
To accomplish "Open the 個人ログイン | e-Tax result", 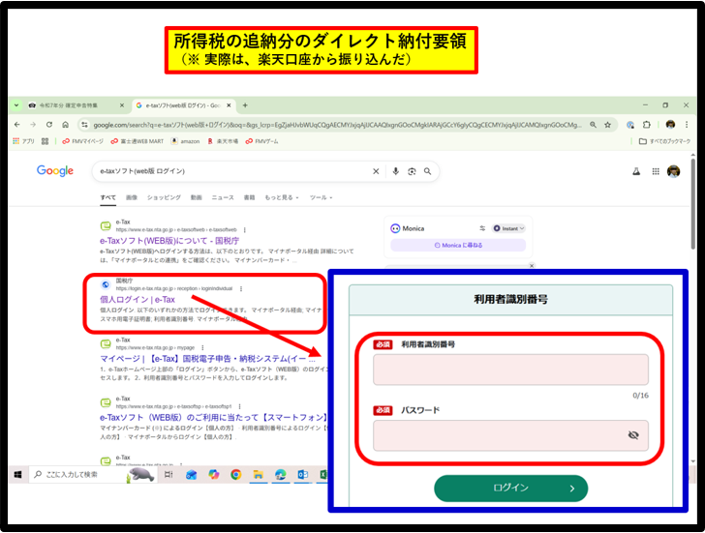I will pyautogui.click(x=138, y=299).
